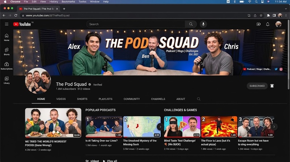Select the HOME channel tab
The width and height of the screenshot is (290, 162).
pos(41,99)
